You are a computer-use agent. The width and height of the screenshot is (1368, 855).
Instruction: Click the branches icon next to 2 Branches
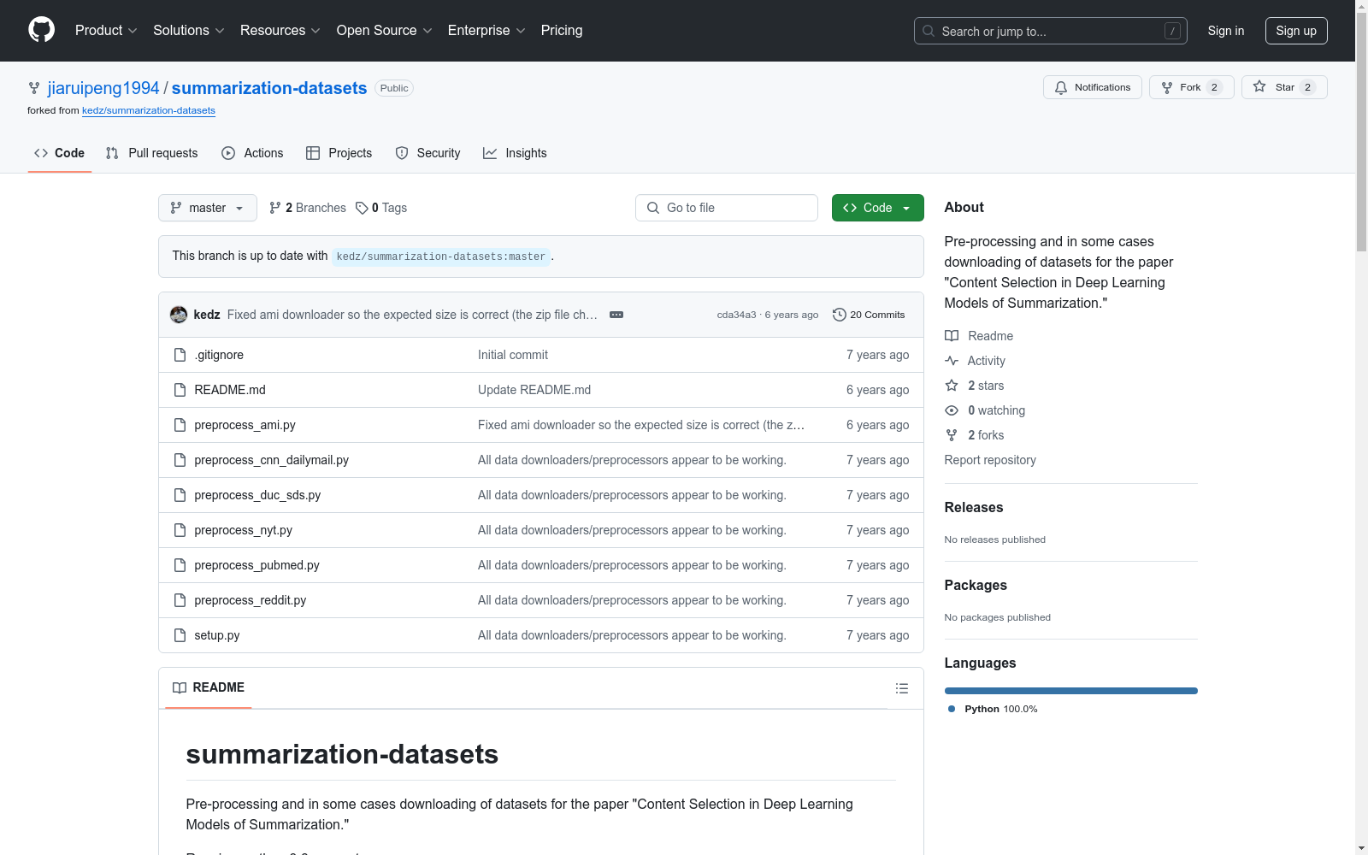point(274,208)
